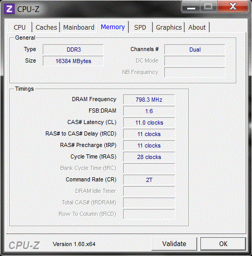Click the maximize window button

208,7
